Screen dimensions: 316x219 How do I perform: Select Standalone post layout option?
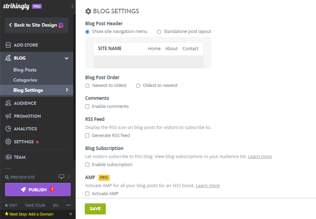159,32
